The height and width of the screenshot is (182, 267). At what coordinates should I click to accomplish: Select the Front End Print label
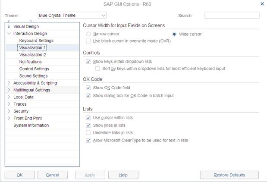tap(28, 118)
